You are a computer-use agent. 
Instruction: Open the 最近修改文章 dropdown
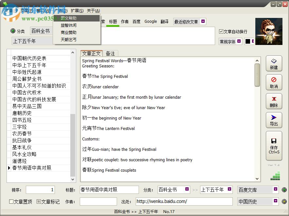click(x=203, y=21)
